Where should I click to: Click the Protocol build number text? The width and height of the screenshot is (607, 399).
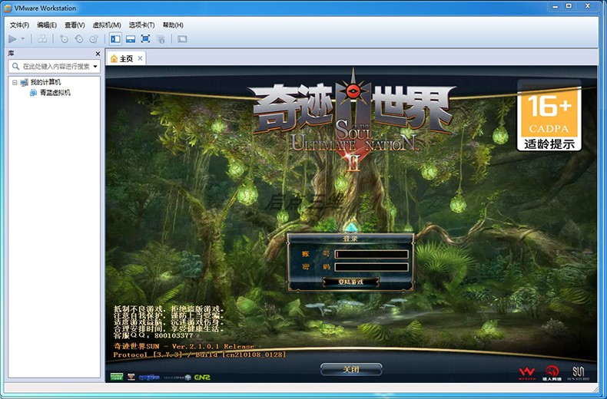pos(200,354)
